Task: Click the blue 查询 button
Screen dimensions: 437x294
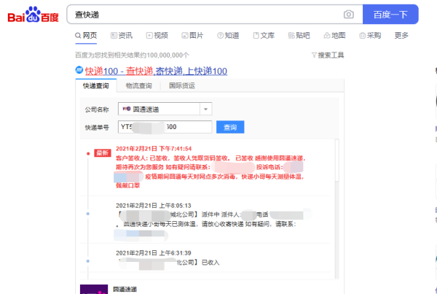Action: click(x=230, y=127)
